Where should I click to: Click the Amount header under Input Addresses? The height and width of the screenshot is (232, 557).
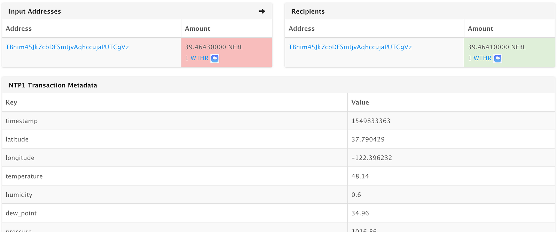pos(197,29)
